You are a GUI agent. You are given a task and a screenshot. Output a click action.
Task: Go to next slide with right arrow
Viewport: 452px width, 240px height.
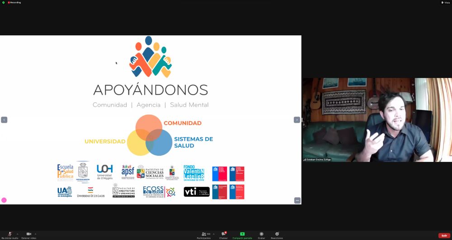[297, 120]
